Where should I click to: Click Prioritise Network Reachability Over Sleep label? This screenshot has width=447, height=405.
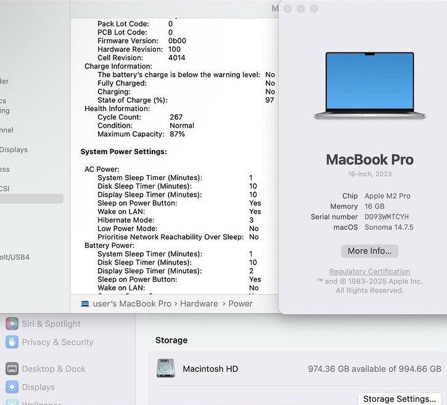171,237
